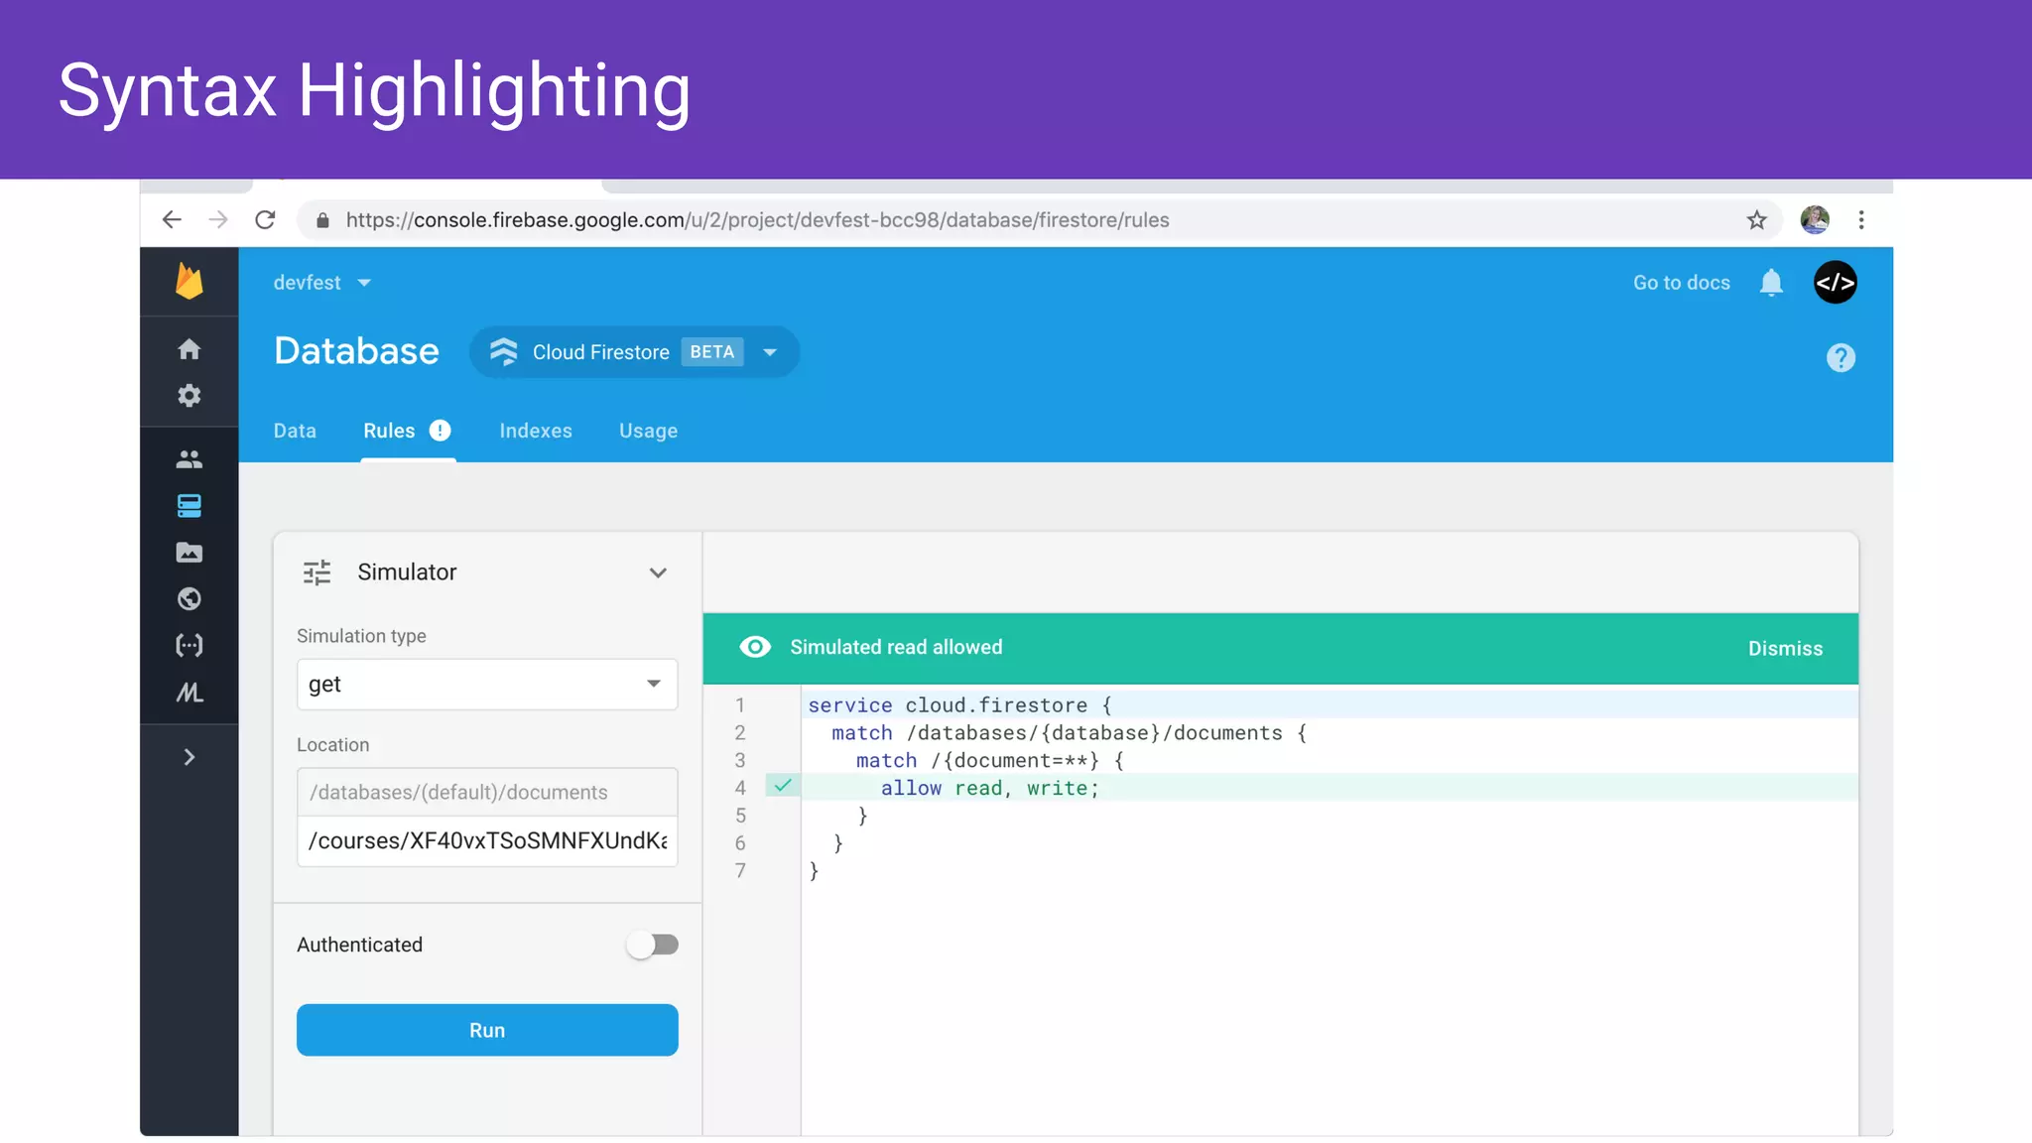The height and width of the screenshot is (1143, 2032).
Task: Click the Database page heading
Action: [x=356, y=351]
